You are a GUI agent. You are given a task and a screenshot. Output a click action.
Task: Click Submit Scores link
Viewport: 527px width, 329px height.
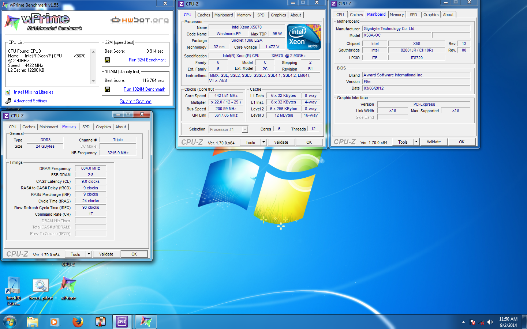point(135,101)
